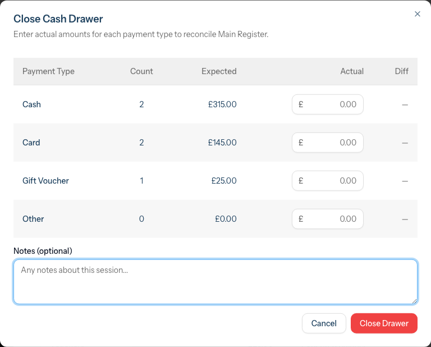The image size is (431, 347).
Task: Click the £0.00 expected amount
Action: coord(226,219)
